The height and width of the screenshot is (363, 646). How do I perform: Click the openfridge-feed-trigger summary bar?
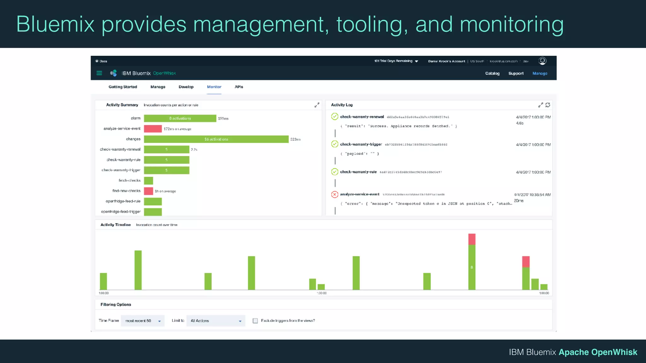tap(153, 212)
